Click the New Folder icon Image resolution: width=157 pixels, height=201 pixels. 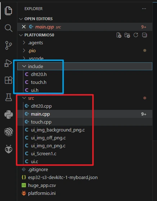click(x=127, y=35)
